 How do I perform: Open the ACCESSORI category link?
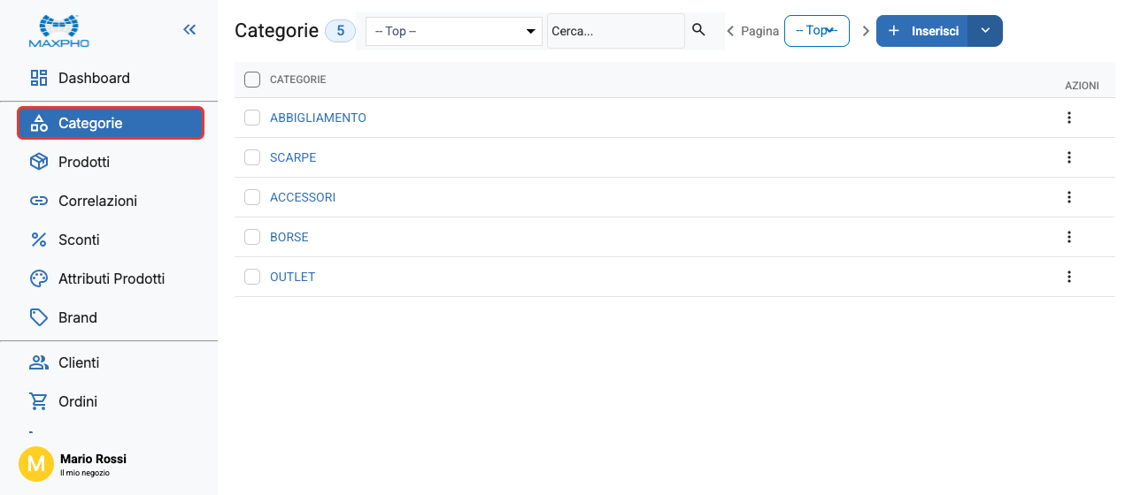coord(303,197)
